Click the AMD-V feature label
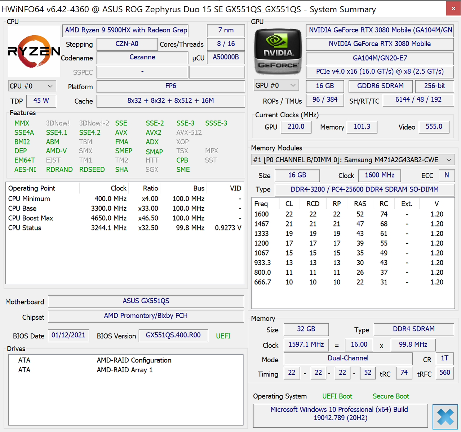Viewport: 461px width, 432px height. [x=56, y=151]
